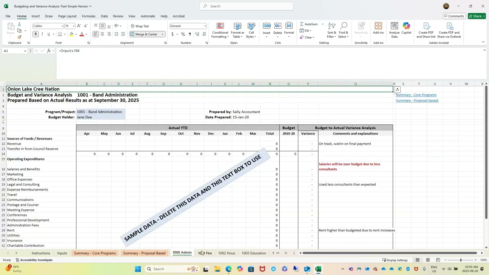Screen dimensions: 489x275
Task: Click the Percent Style icon
Action: pyautogui.click(x=183, y=34)
